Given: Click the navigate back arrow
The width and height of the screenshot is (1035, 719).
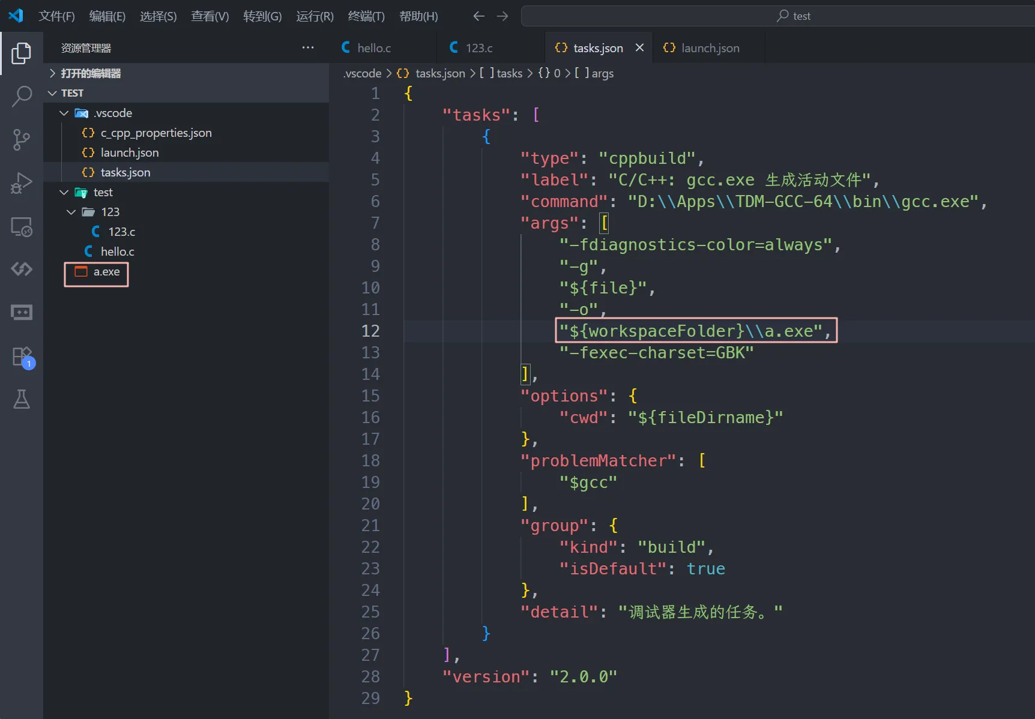Looking at the screenshot, I should 478,16.
